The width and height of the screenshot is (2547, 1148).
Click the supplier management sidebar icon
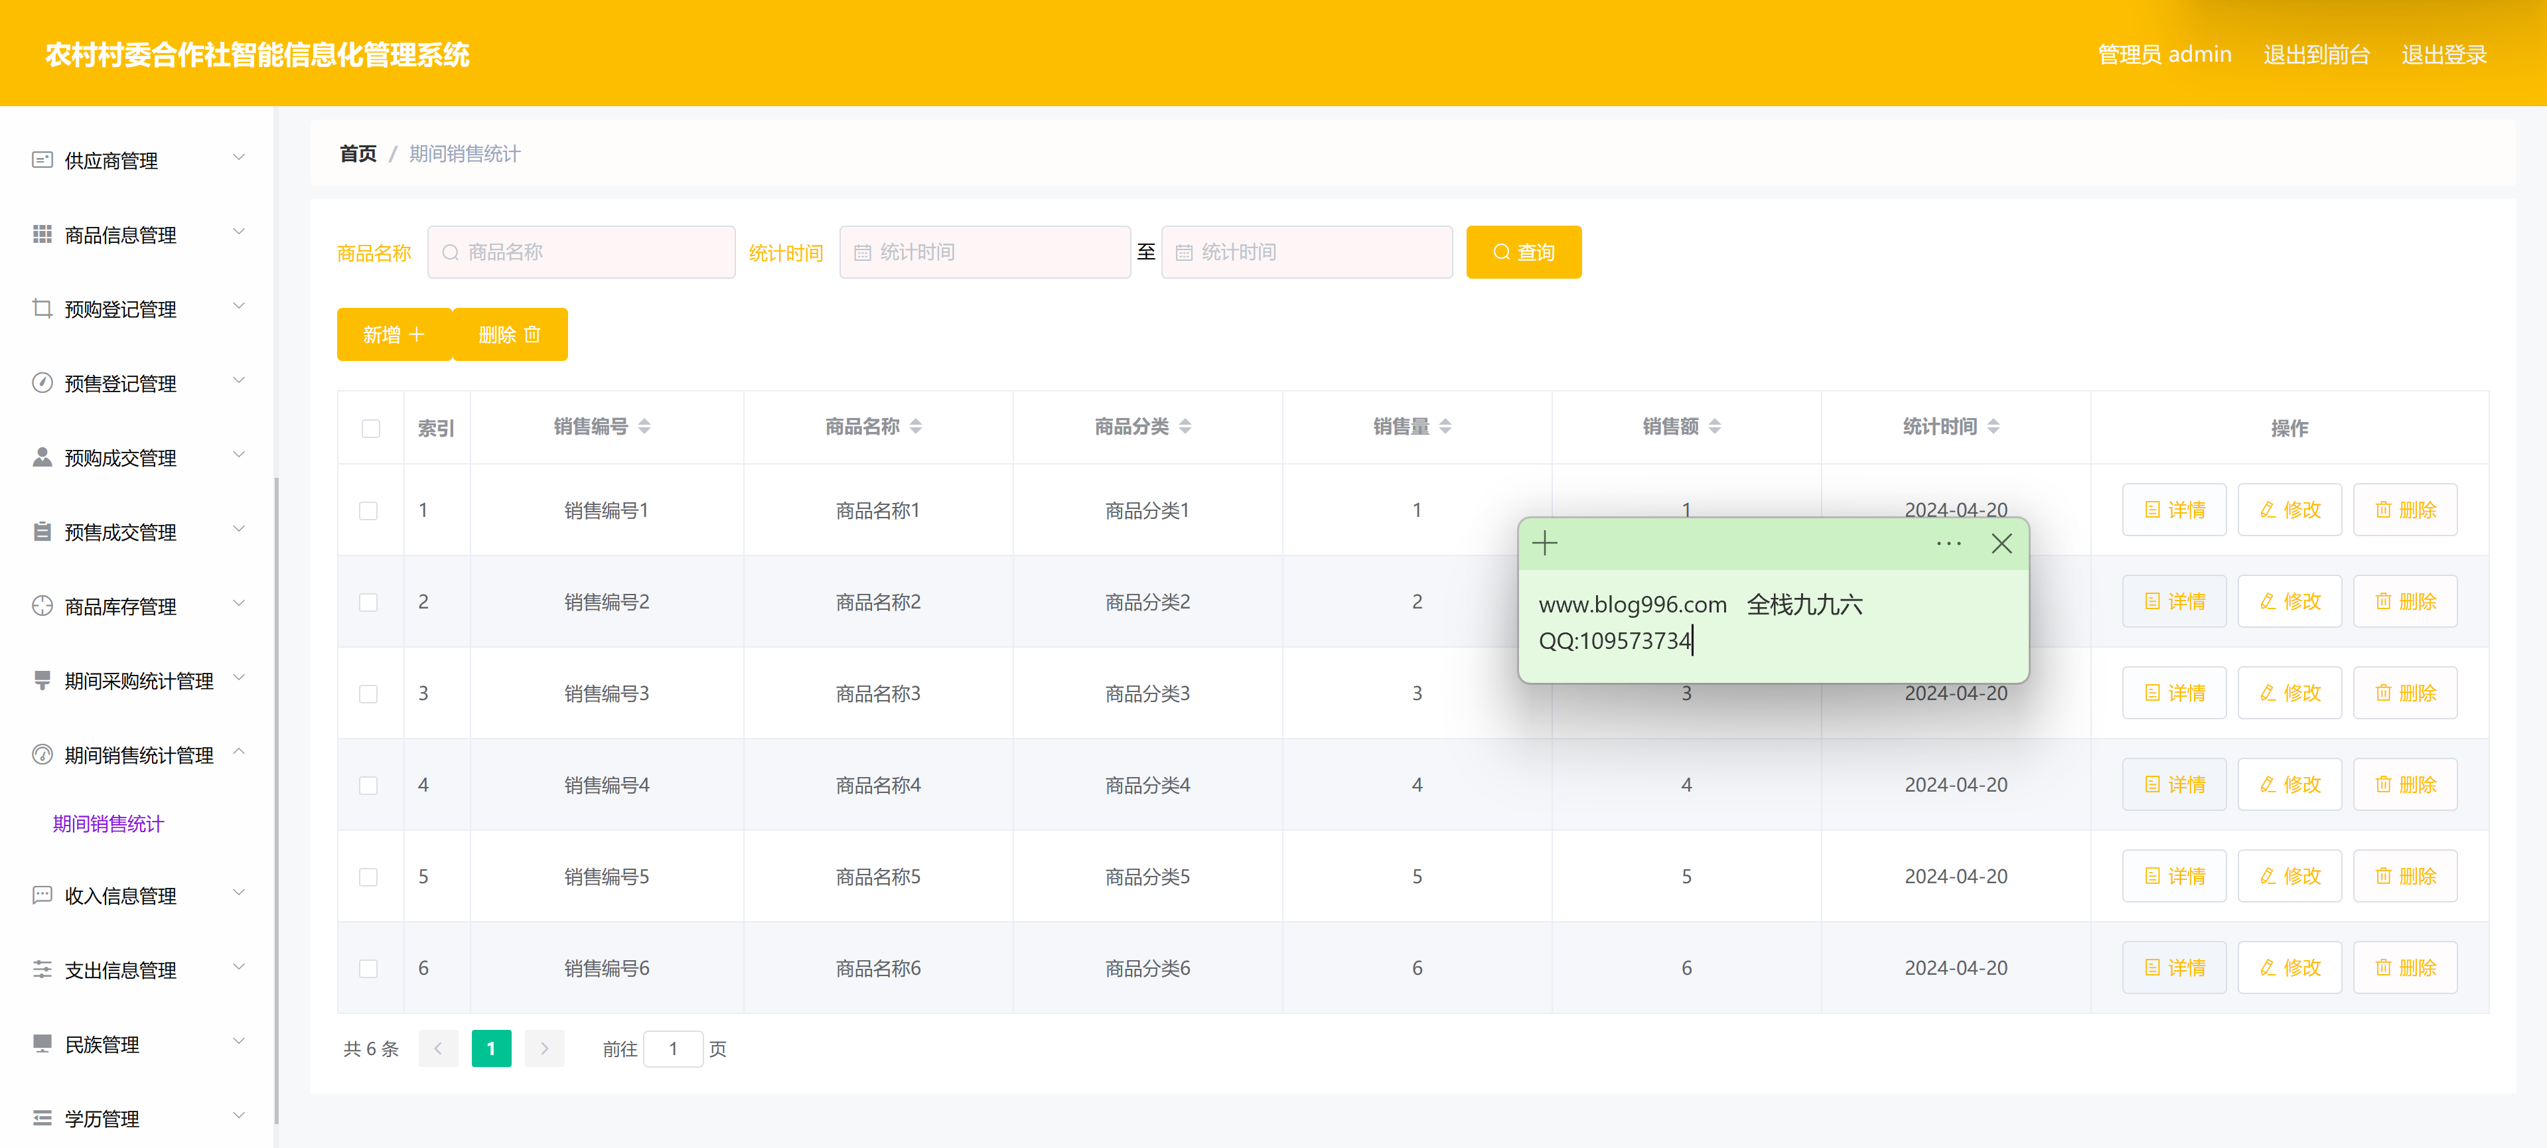pyautogui.click(x=42, y=160)
